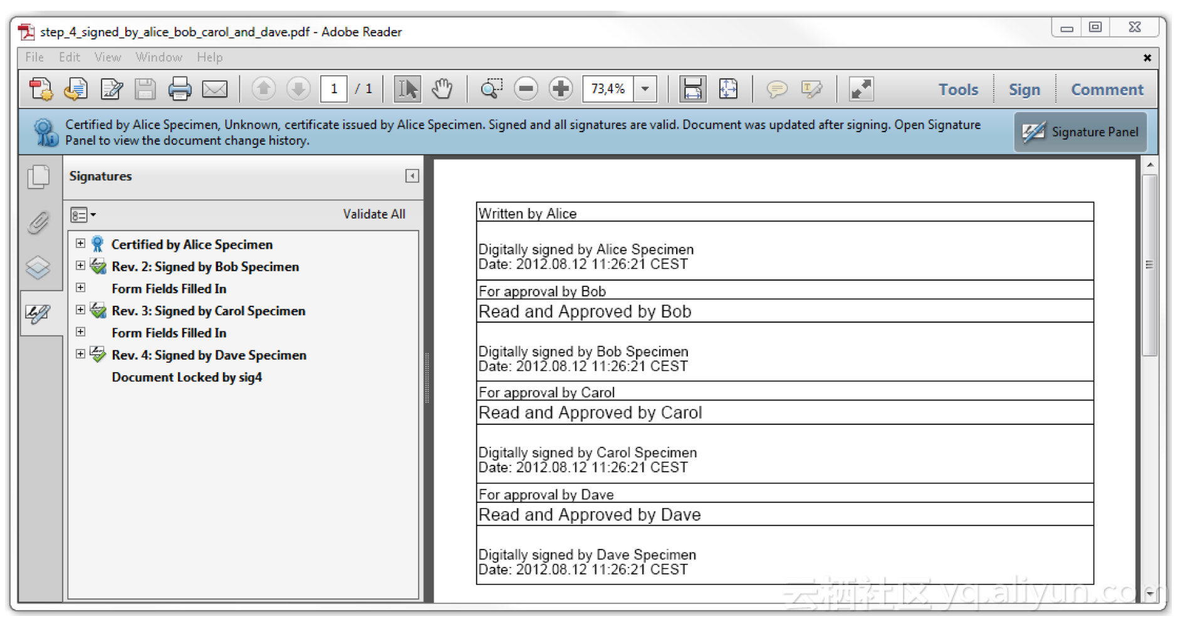The width and height of the screenshot is (1178, 619).
Task: Add a sticky note comment icon
Action: [x=777, y=89]
